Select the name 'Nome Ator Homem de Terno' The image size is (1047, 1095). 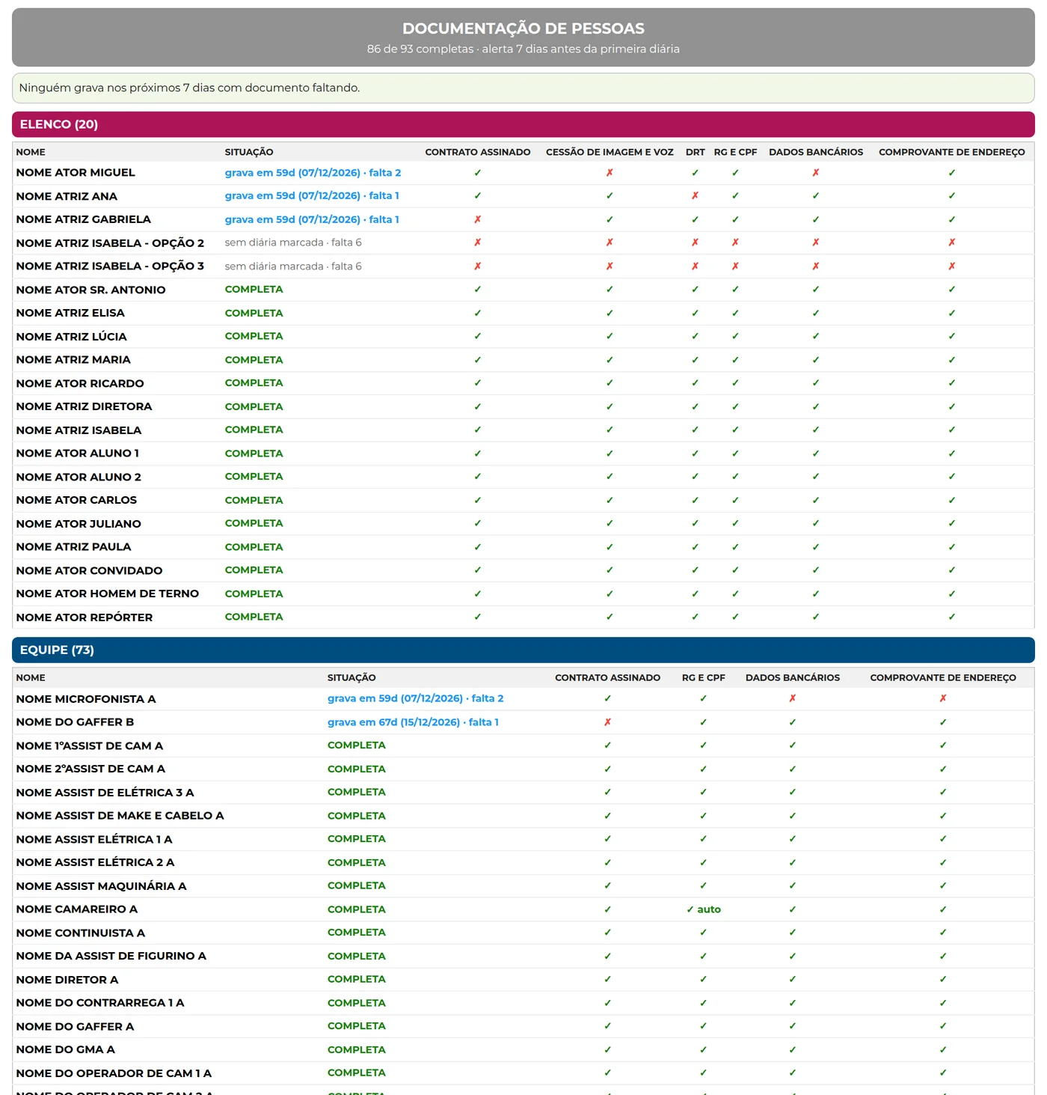pos(108,594)
